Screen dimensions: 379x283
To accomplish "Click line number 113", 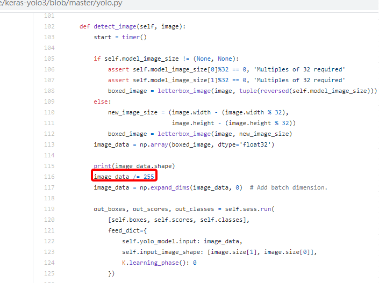I will (x=49, y=144).
